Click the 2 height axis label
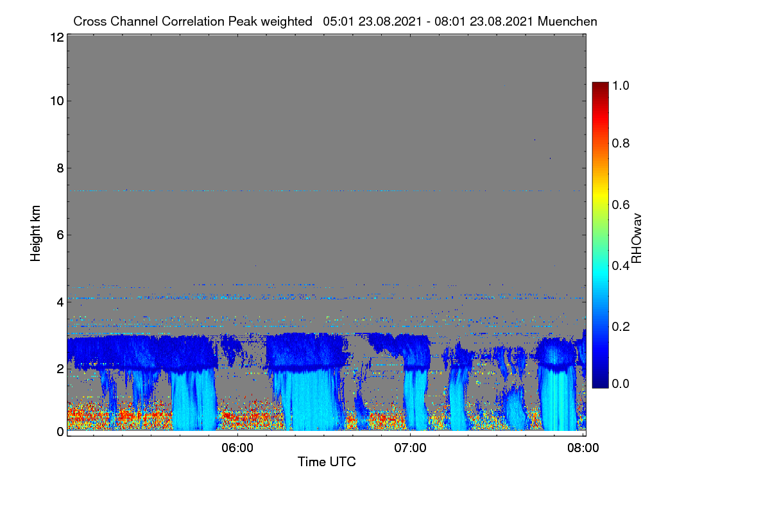This screenshot has width=770, height=513. pyautogui.click(x=60, y=369)
